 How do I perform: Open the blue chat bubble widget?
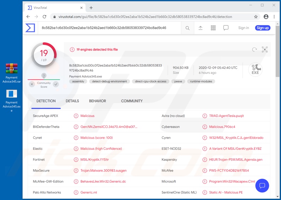262,186
